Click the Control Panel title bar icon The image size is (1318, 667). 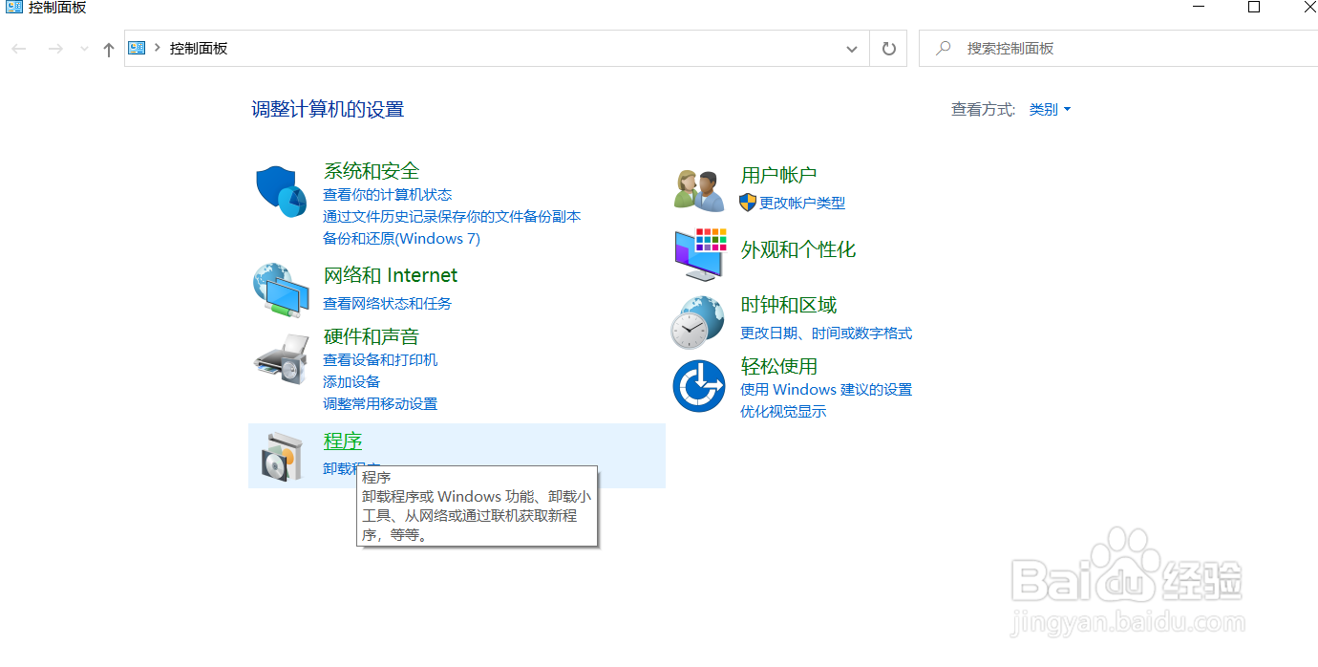[x=14, y=7]
